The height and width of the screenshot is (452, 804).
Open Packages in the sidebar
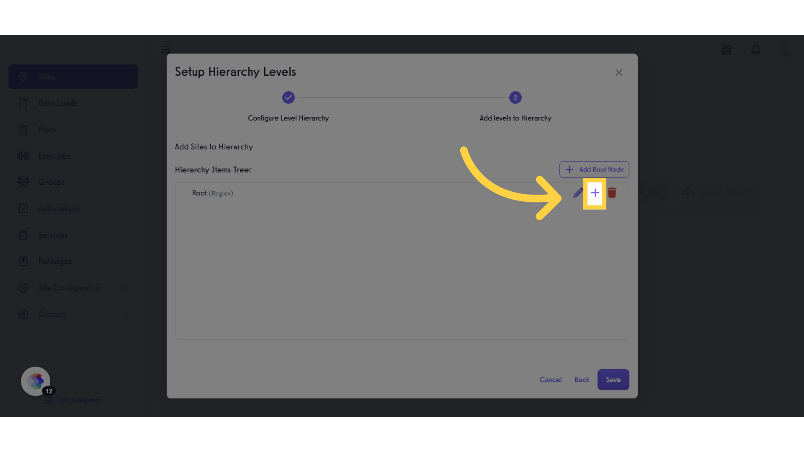[73, 261]
